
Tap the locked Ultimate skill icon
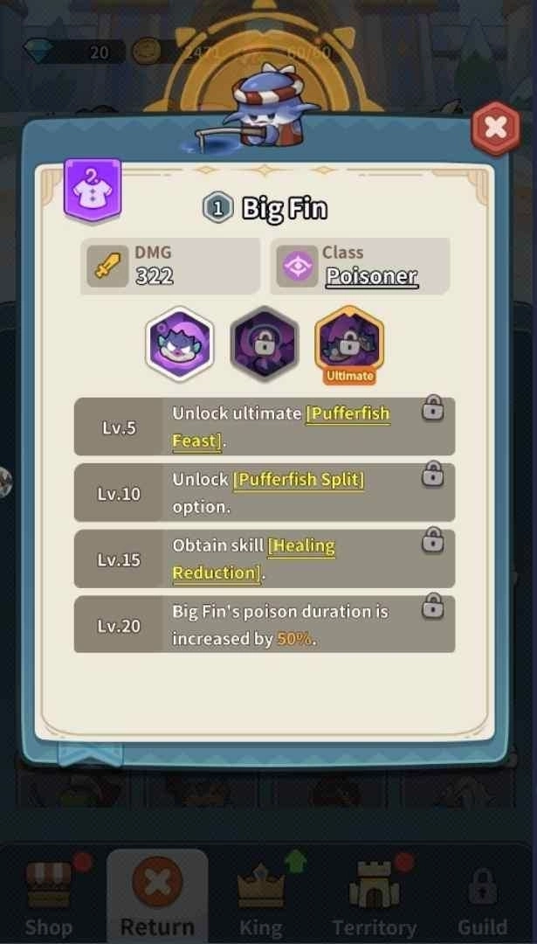[x=349, y=344]
